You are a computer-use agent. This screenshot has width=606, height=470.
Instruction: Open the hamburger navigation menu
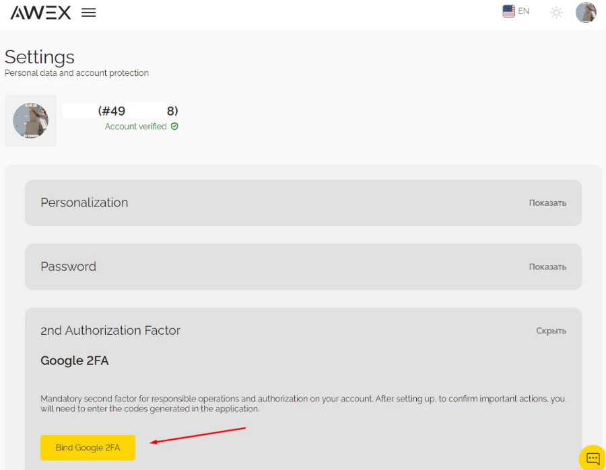(x=88, y=13)
